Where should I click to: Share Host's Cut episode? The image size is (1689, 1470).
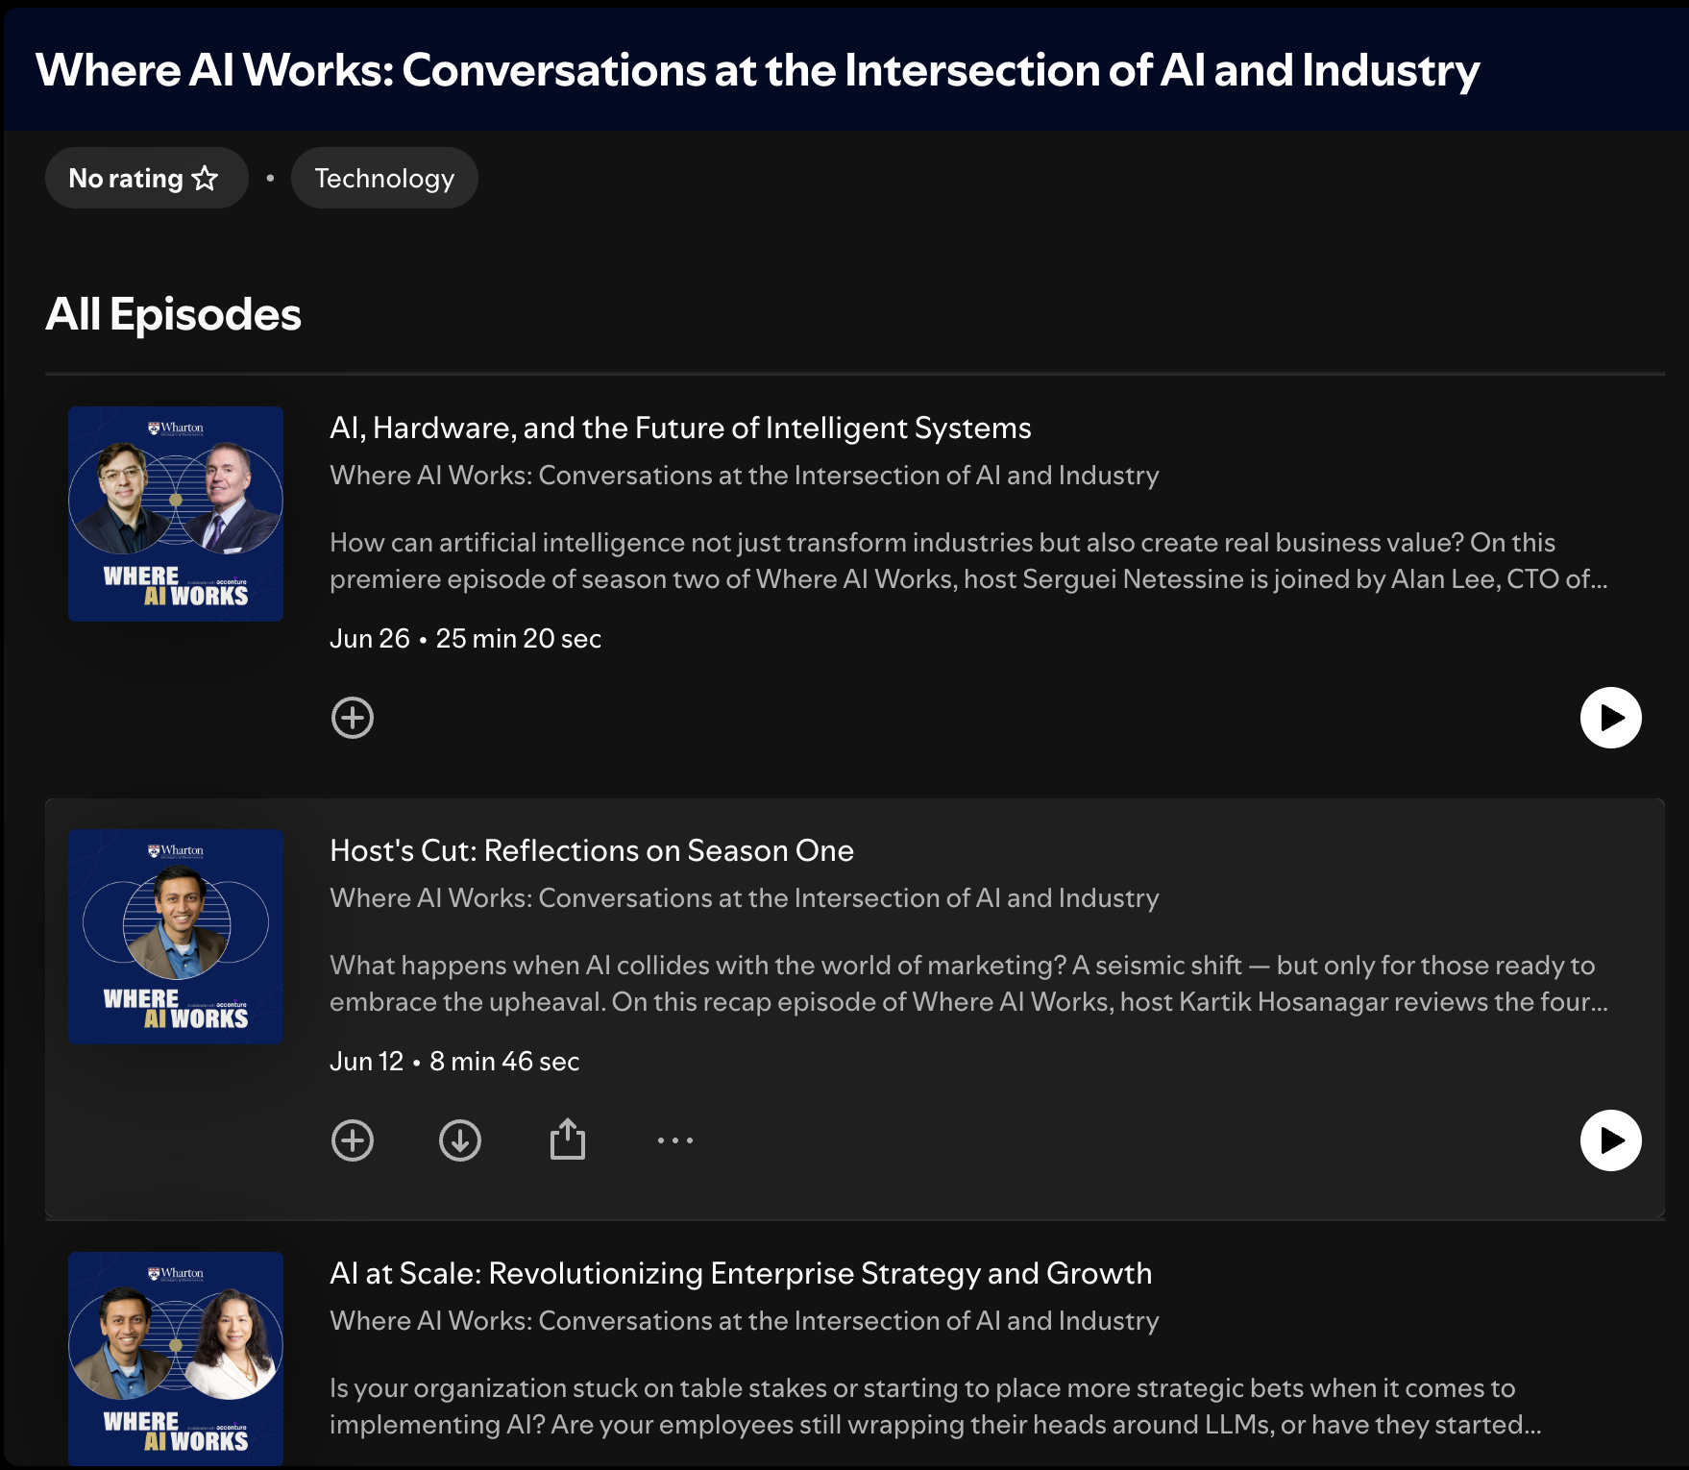point(568,1139)
